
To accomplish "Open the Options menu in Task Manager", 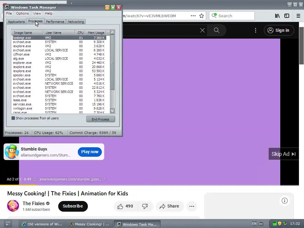I will [22, 13].
